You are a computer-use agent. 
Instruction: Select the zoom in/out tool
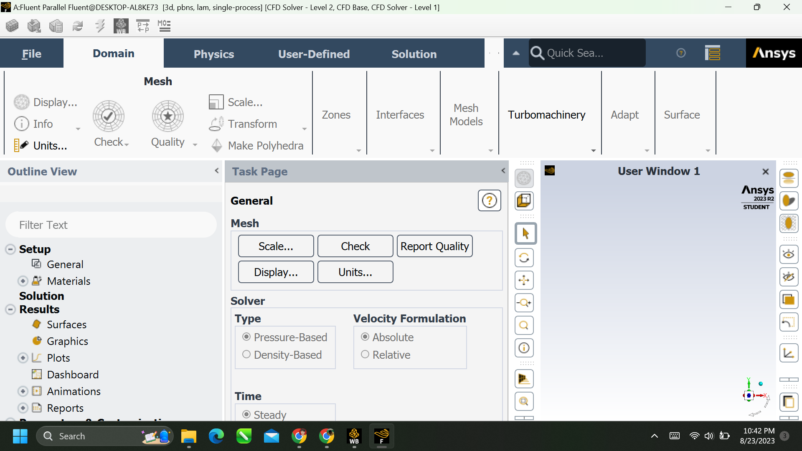pos(524,303)
